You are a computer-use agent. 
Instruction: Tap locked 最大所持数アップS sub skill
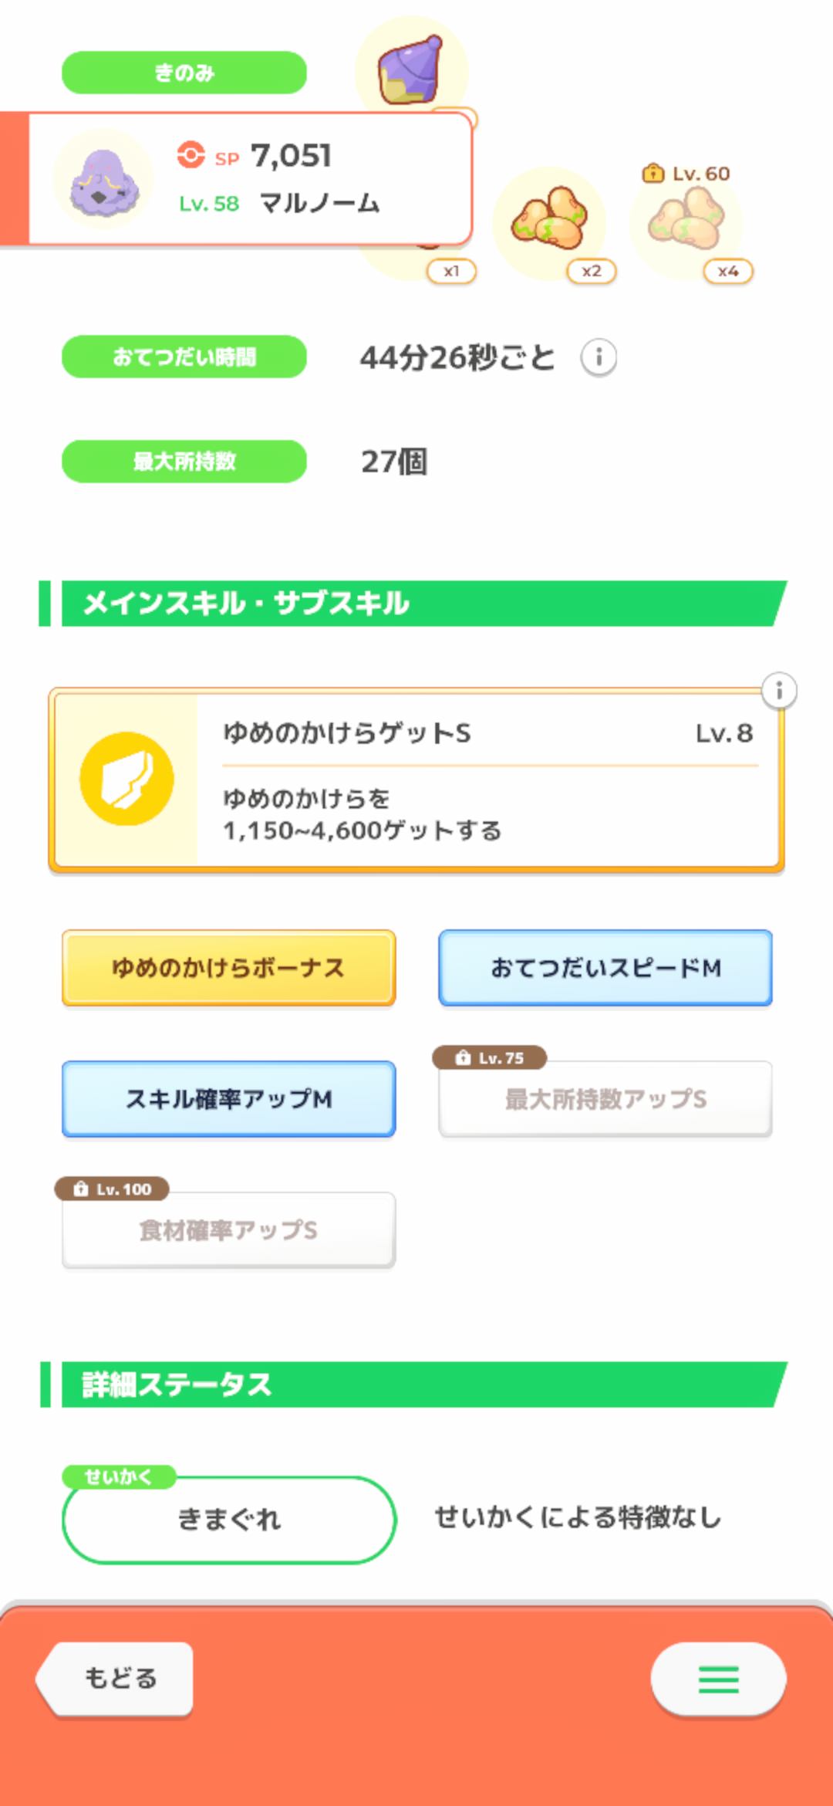(x=605, y=1099)
